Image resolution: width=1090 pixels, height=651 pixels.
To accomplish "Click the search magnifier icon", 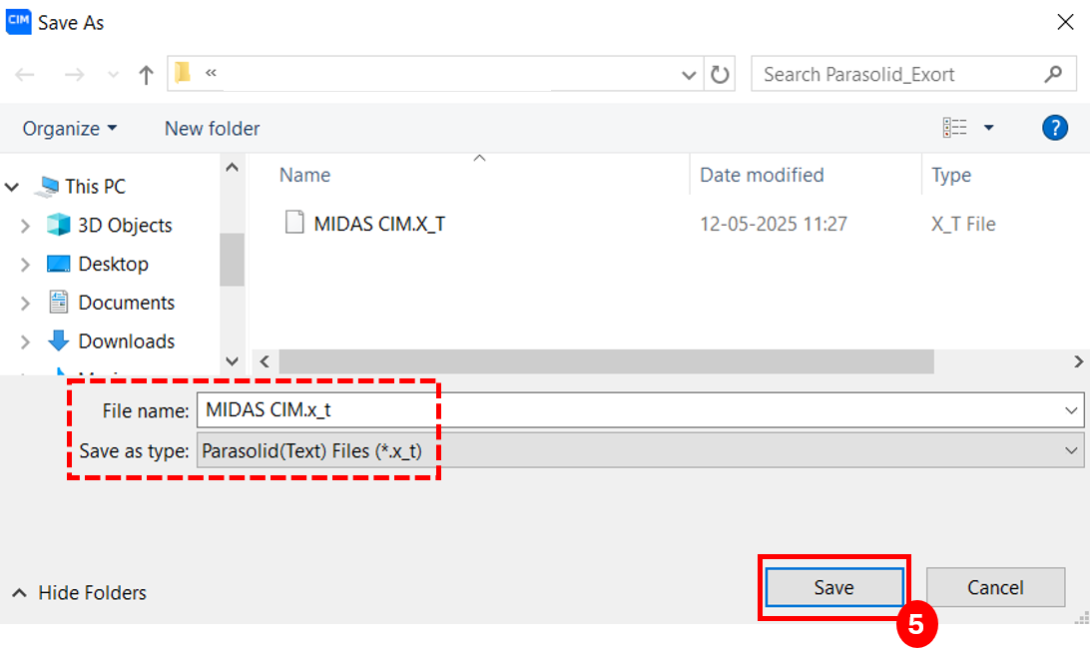I will [x=1054, y=74].
